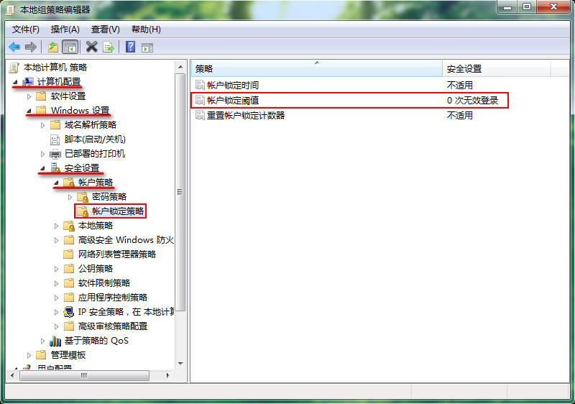Screen dimensions: 575x404
Task: Sort by the 策略 column header
Action: point(317,68)
